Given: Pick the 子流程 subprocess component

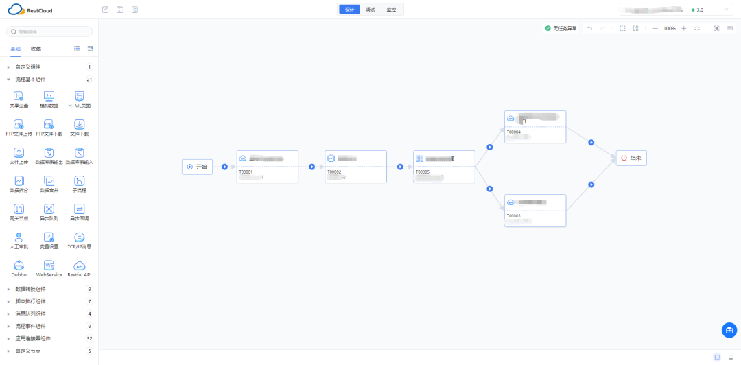Looking at the screenshot, I should pos(79,181).
